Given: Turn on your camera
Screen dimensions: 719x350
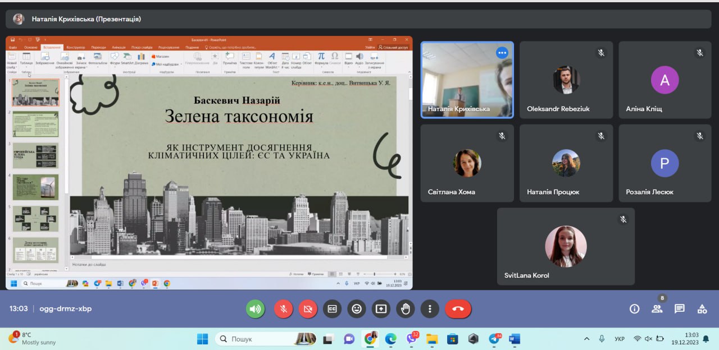Looking at the screenshot, I should click(308, 308).
